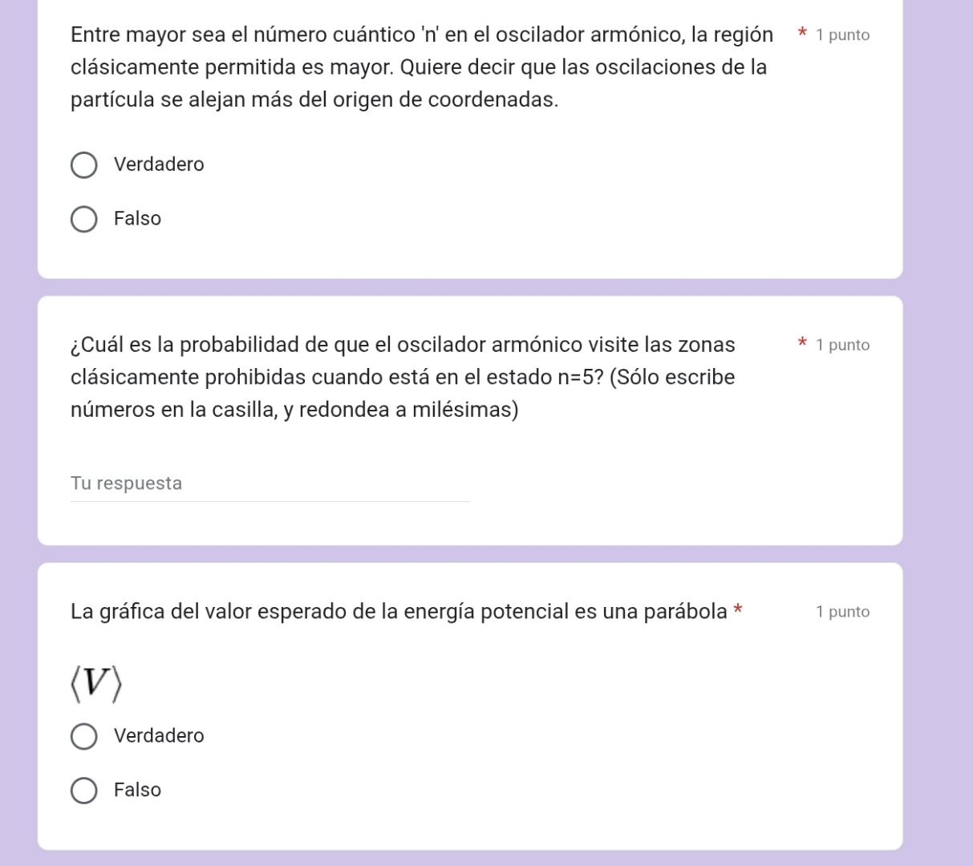Select "Falso" for the potential energy parabola question
Image resolution: width=973 pixels, height=866 pixels.
point(83,790)
